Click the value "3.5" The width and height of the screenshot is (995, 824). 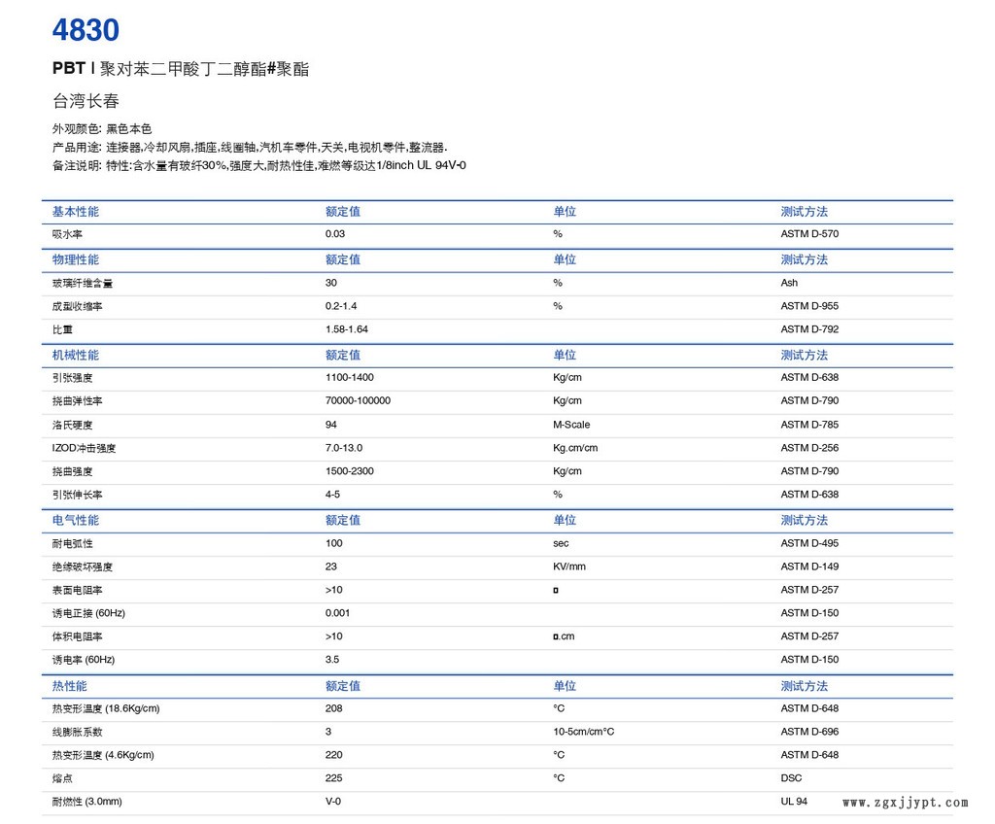(332, 660)
